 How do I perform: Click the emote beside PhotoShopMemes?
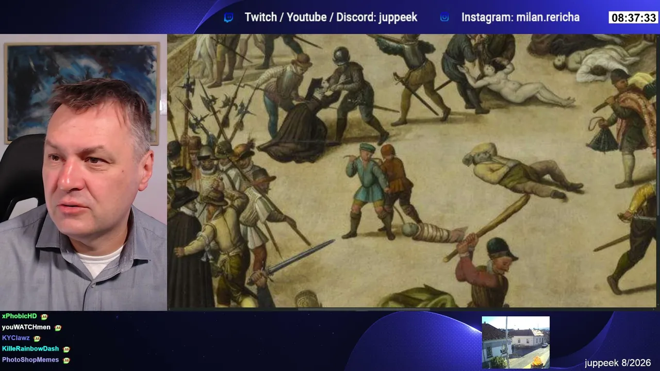tap(66, 360)
